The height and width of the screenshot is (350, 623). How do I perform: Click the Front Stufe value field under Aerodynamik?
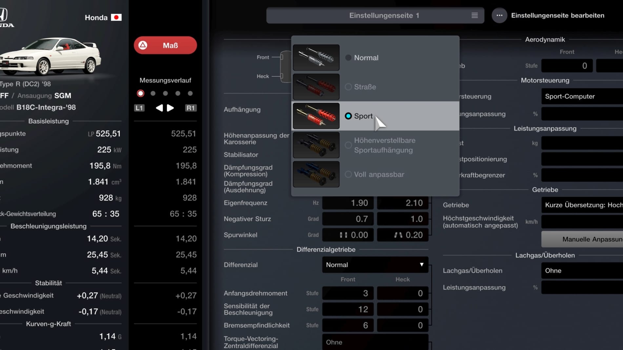567,65
